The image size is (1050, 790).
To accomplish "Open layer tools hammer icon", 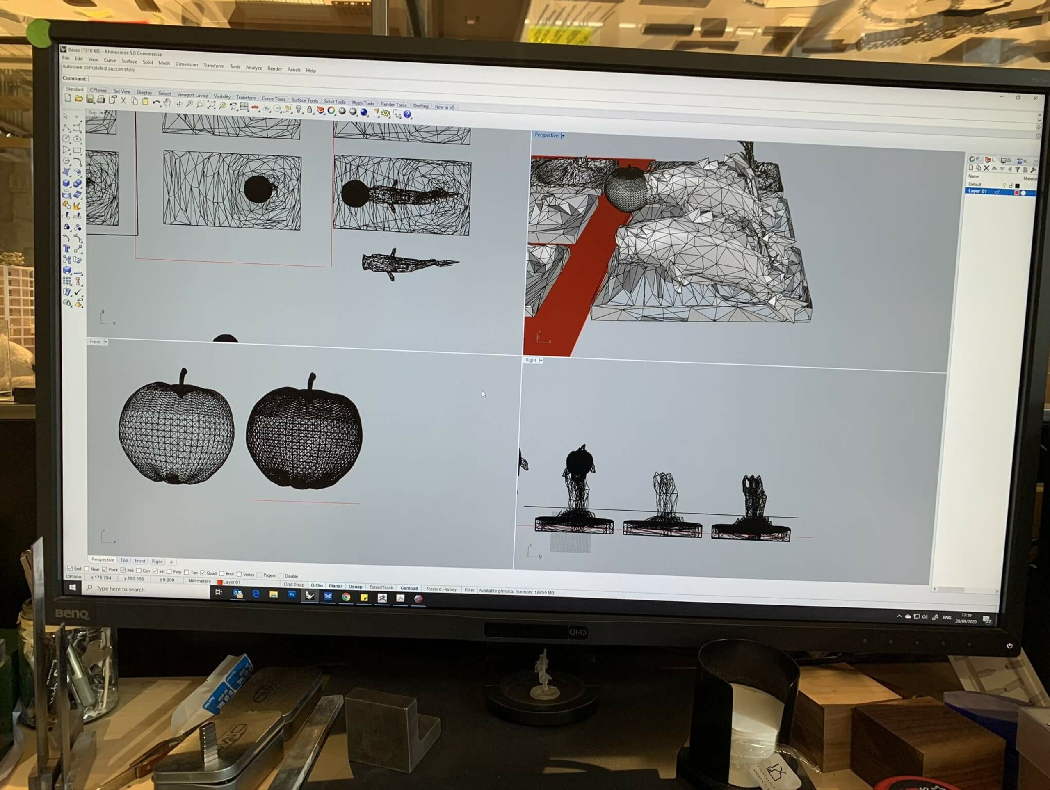I will click(1033, 170).
